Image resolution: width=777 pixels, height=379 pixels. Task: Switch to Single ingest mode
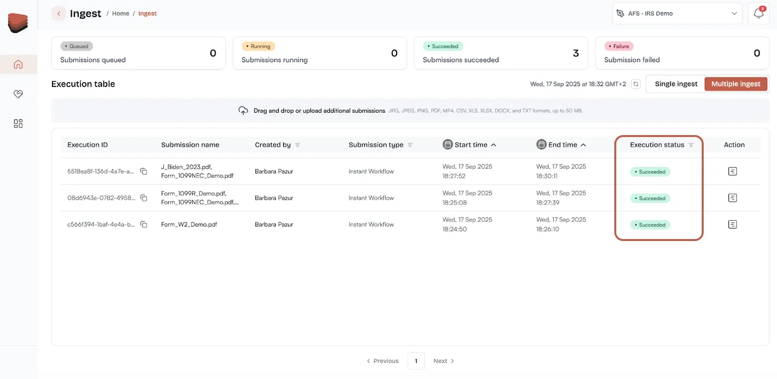pyautogui.click(x=676, y=84)
